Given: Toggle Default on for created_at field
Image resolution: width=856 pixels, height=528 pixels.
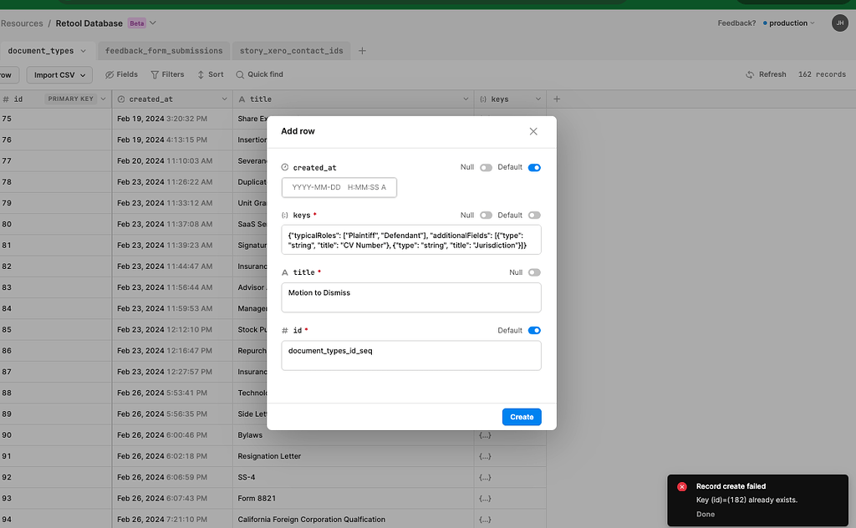Looking at the screenshot, I should click(x=533, y=167).
